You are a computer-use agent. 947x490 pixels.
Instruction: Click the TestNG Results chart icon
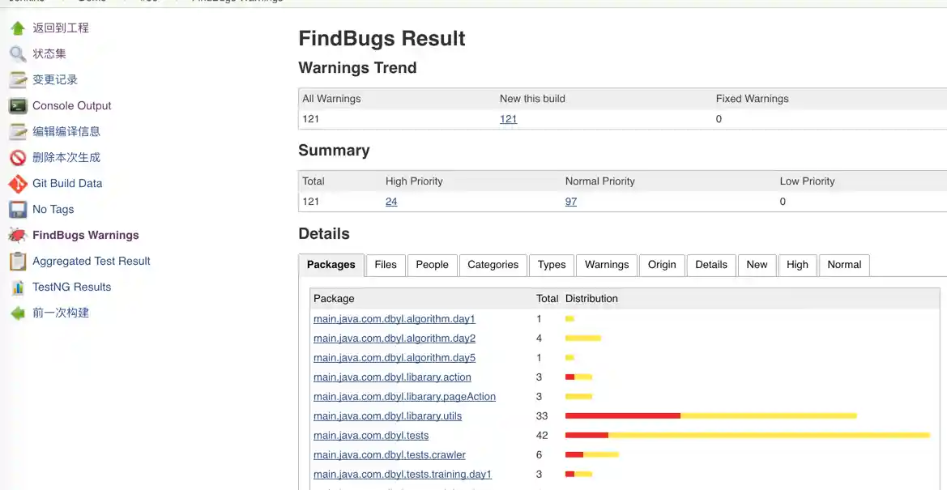click(18, 288)
